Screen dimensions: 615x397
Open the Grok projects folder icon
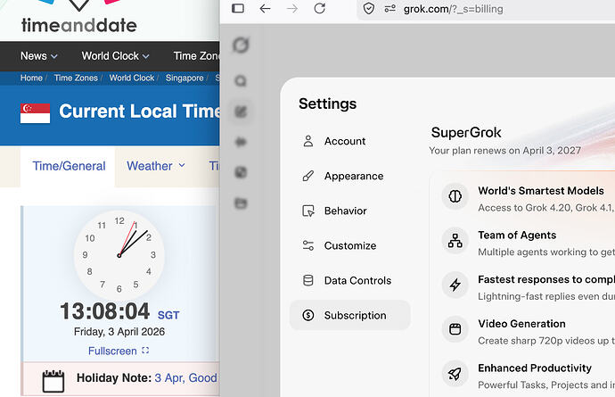241,203
